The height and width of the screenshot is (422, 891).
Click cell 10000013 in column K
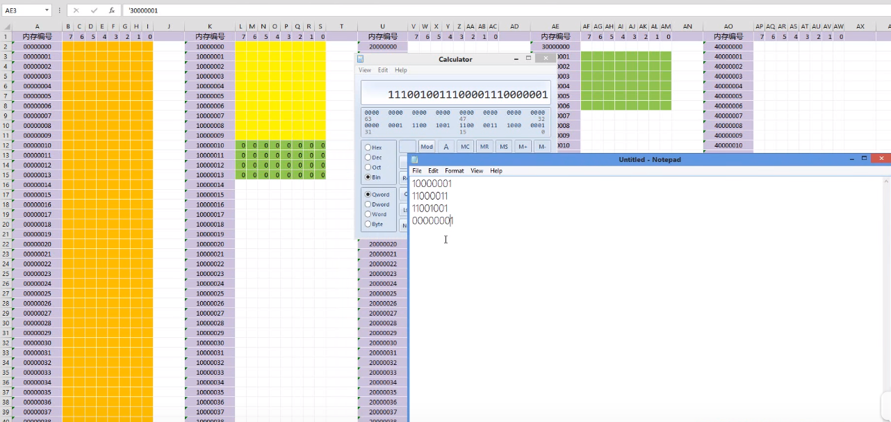[210, 175]
